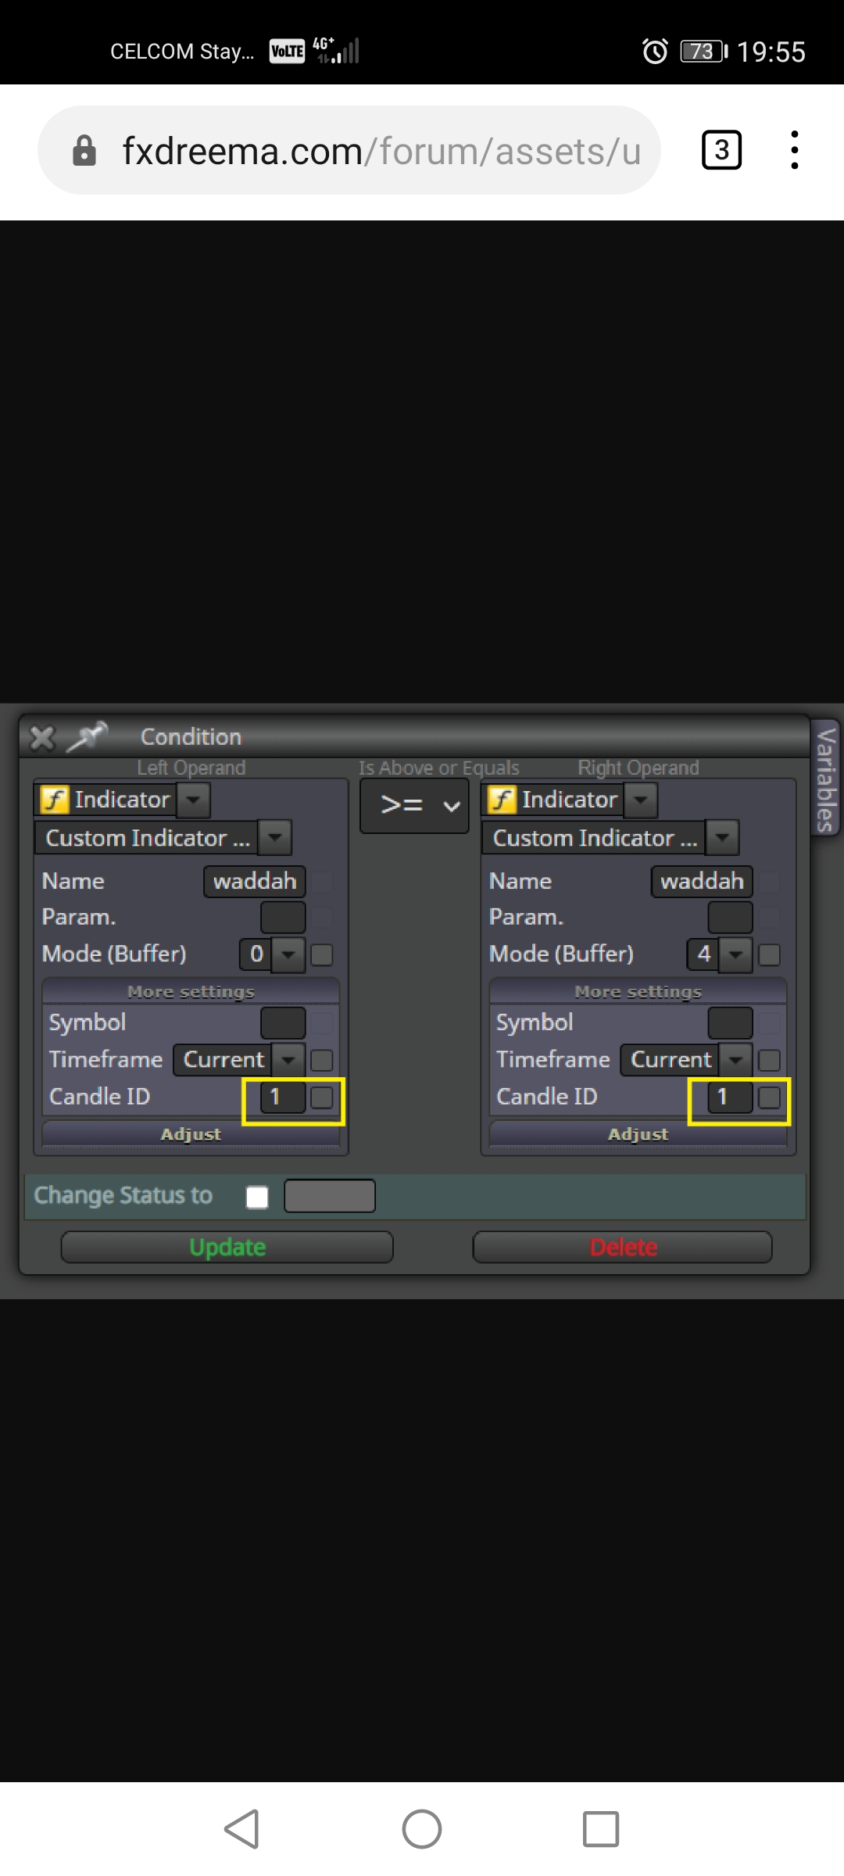Click the green Update button
This screenshot has height=1876, width=844.
tap(227, 1247)
